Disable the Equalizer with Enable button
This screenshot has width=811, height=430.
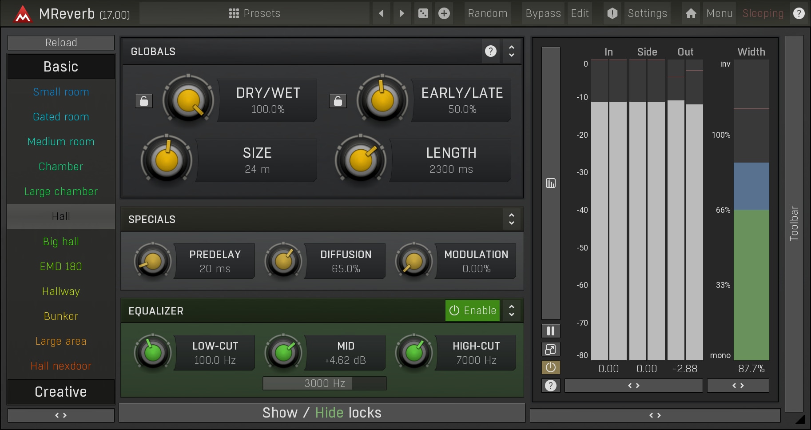click(473, 311)
